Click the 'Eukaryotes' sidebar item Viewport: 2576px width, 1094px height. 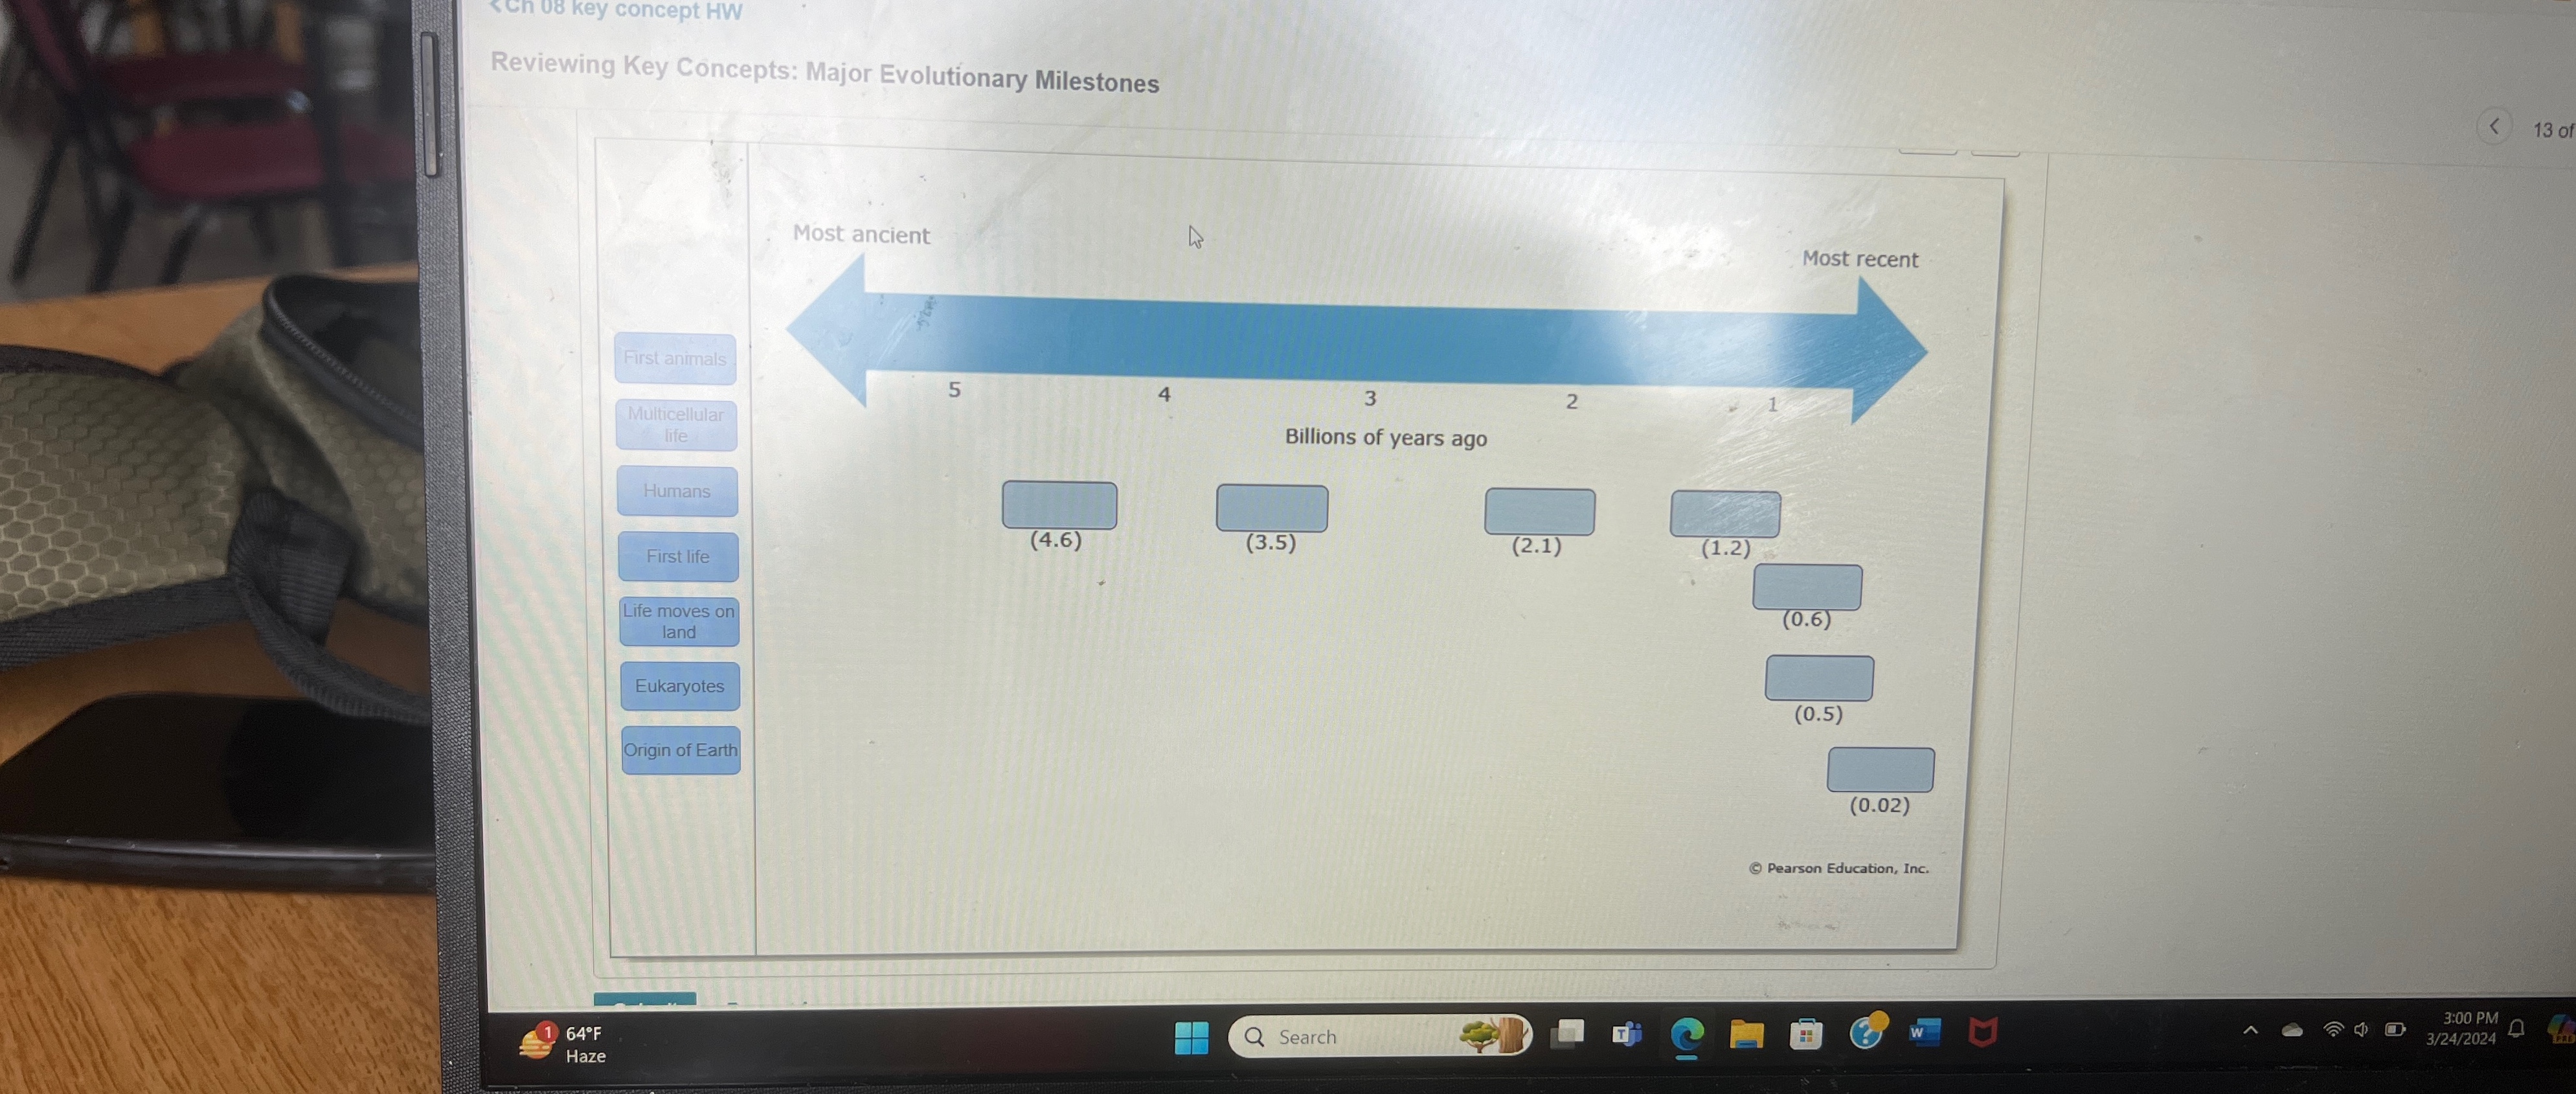tap(679, 687)
